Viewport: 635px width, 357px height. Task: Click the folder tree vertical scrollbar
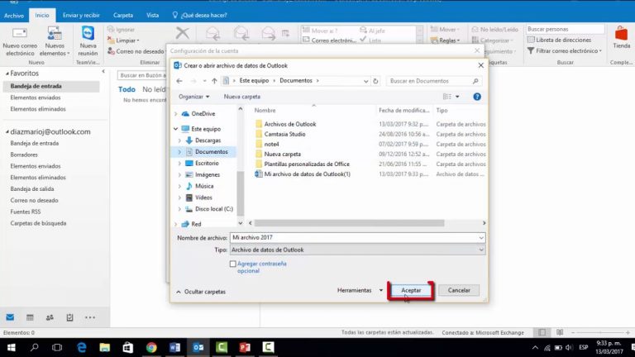tap(240, 193)
